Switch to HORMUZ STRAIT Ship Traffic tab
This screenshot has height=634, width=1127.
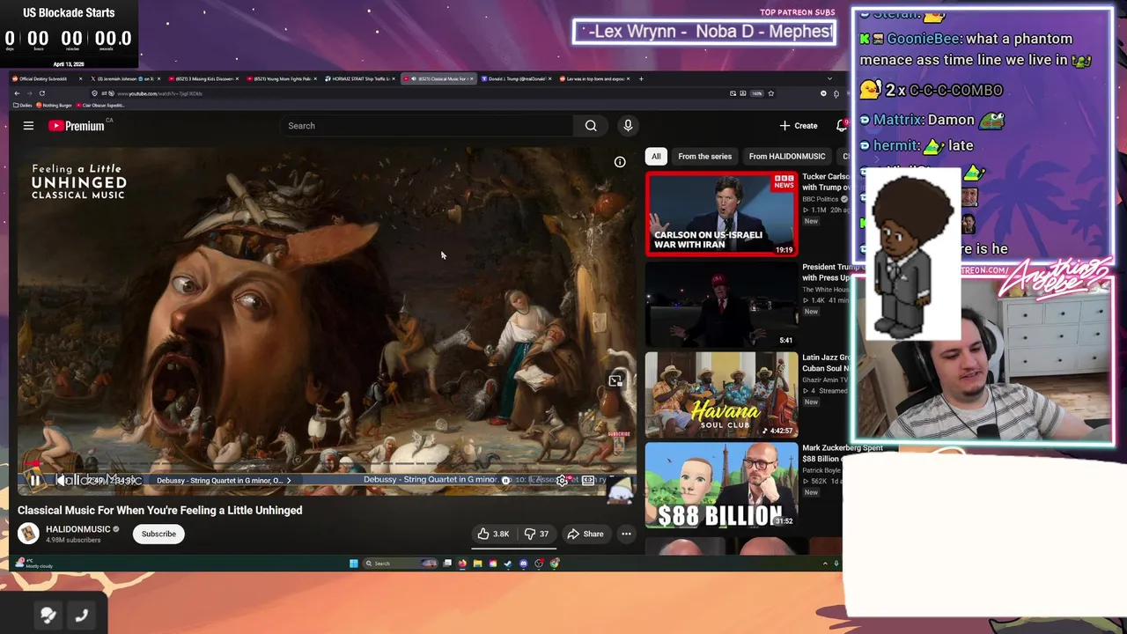coord(360,78)
